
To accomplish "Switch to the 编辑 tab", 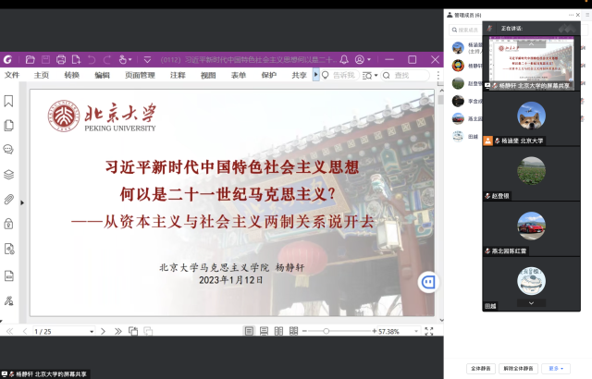I will 102,75.
